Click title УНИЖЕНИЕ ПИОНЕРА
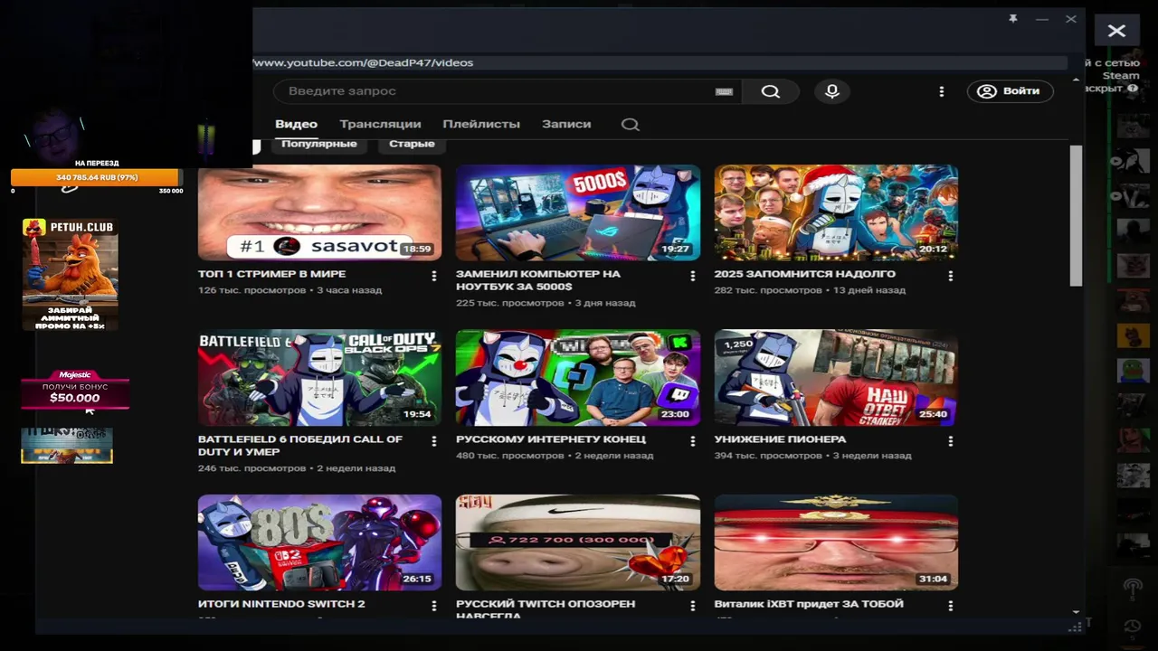Image resolution: width=1158 pixels, height=651 pixels. point(780,439)
